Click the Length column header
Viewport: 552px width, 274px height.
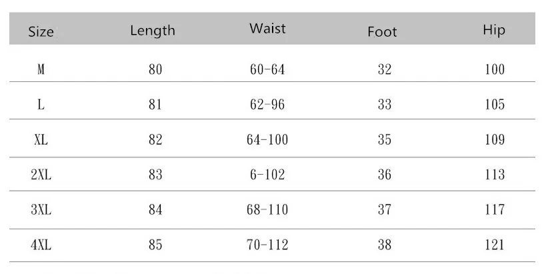click(153, 30)
